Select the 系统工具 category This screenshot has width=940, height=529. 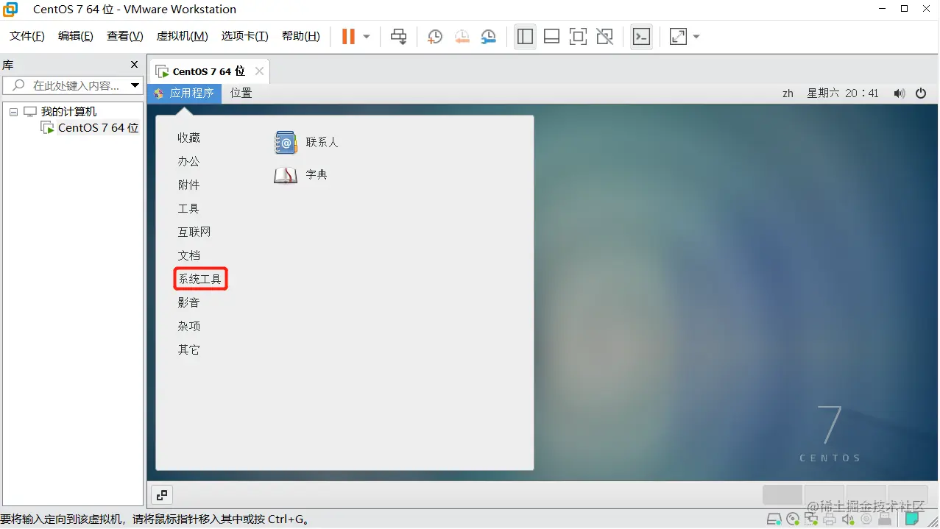(x=199, y=279)
